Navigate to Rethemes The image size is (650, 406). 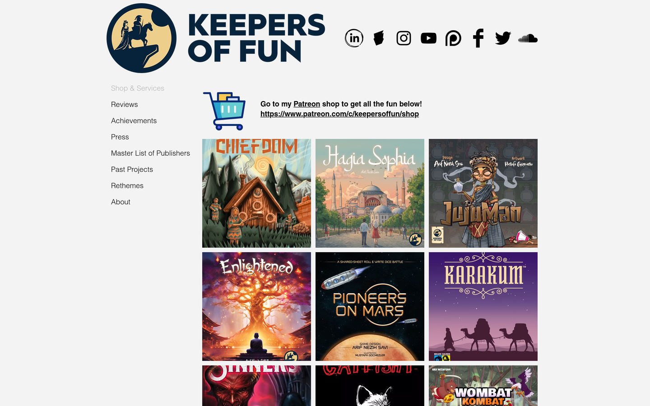click(x=127, y=186)
